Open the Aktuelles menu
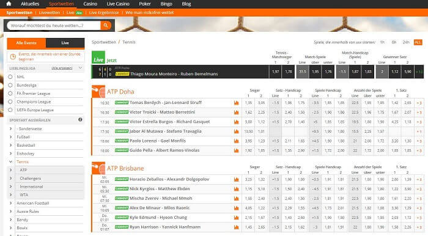The width and height of the screenshot is (428, 236). (30, 4)
